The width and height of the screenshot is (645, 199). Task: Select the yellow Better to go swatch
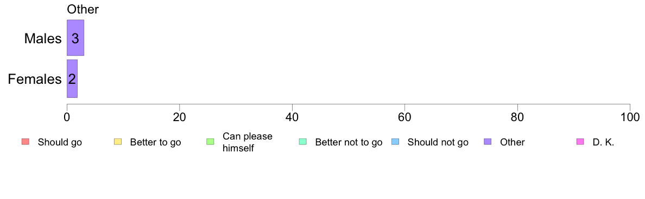point(117,142)
